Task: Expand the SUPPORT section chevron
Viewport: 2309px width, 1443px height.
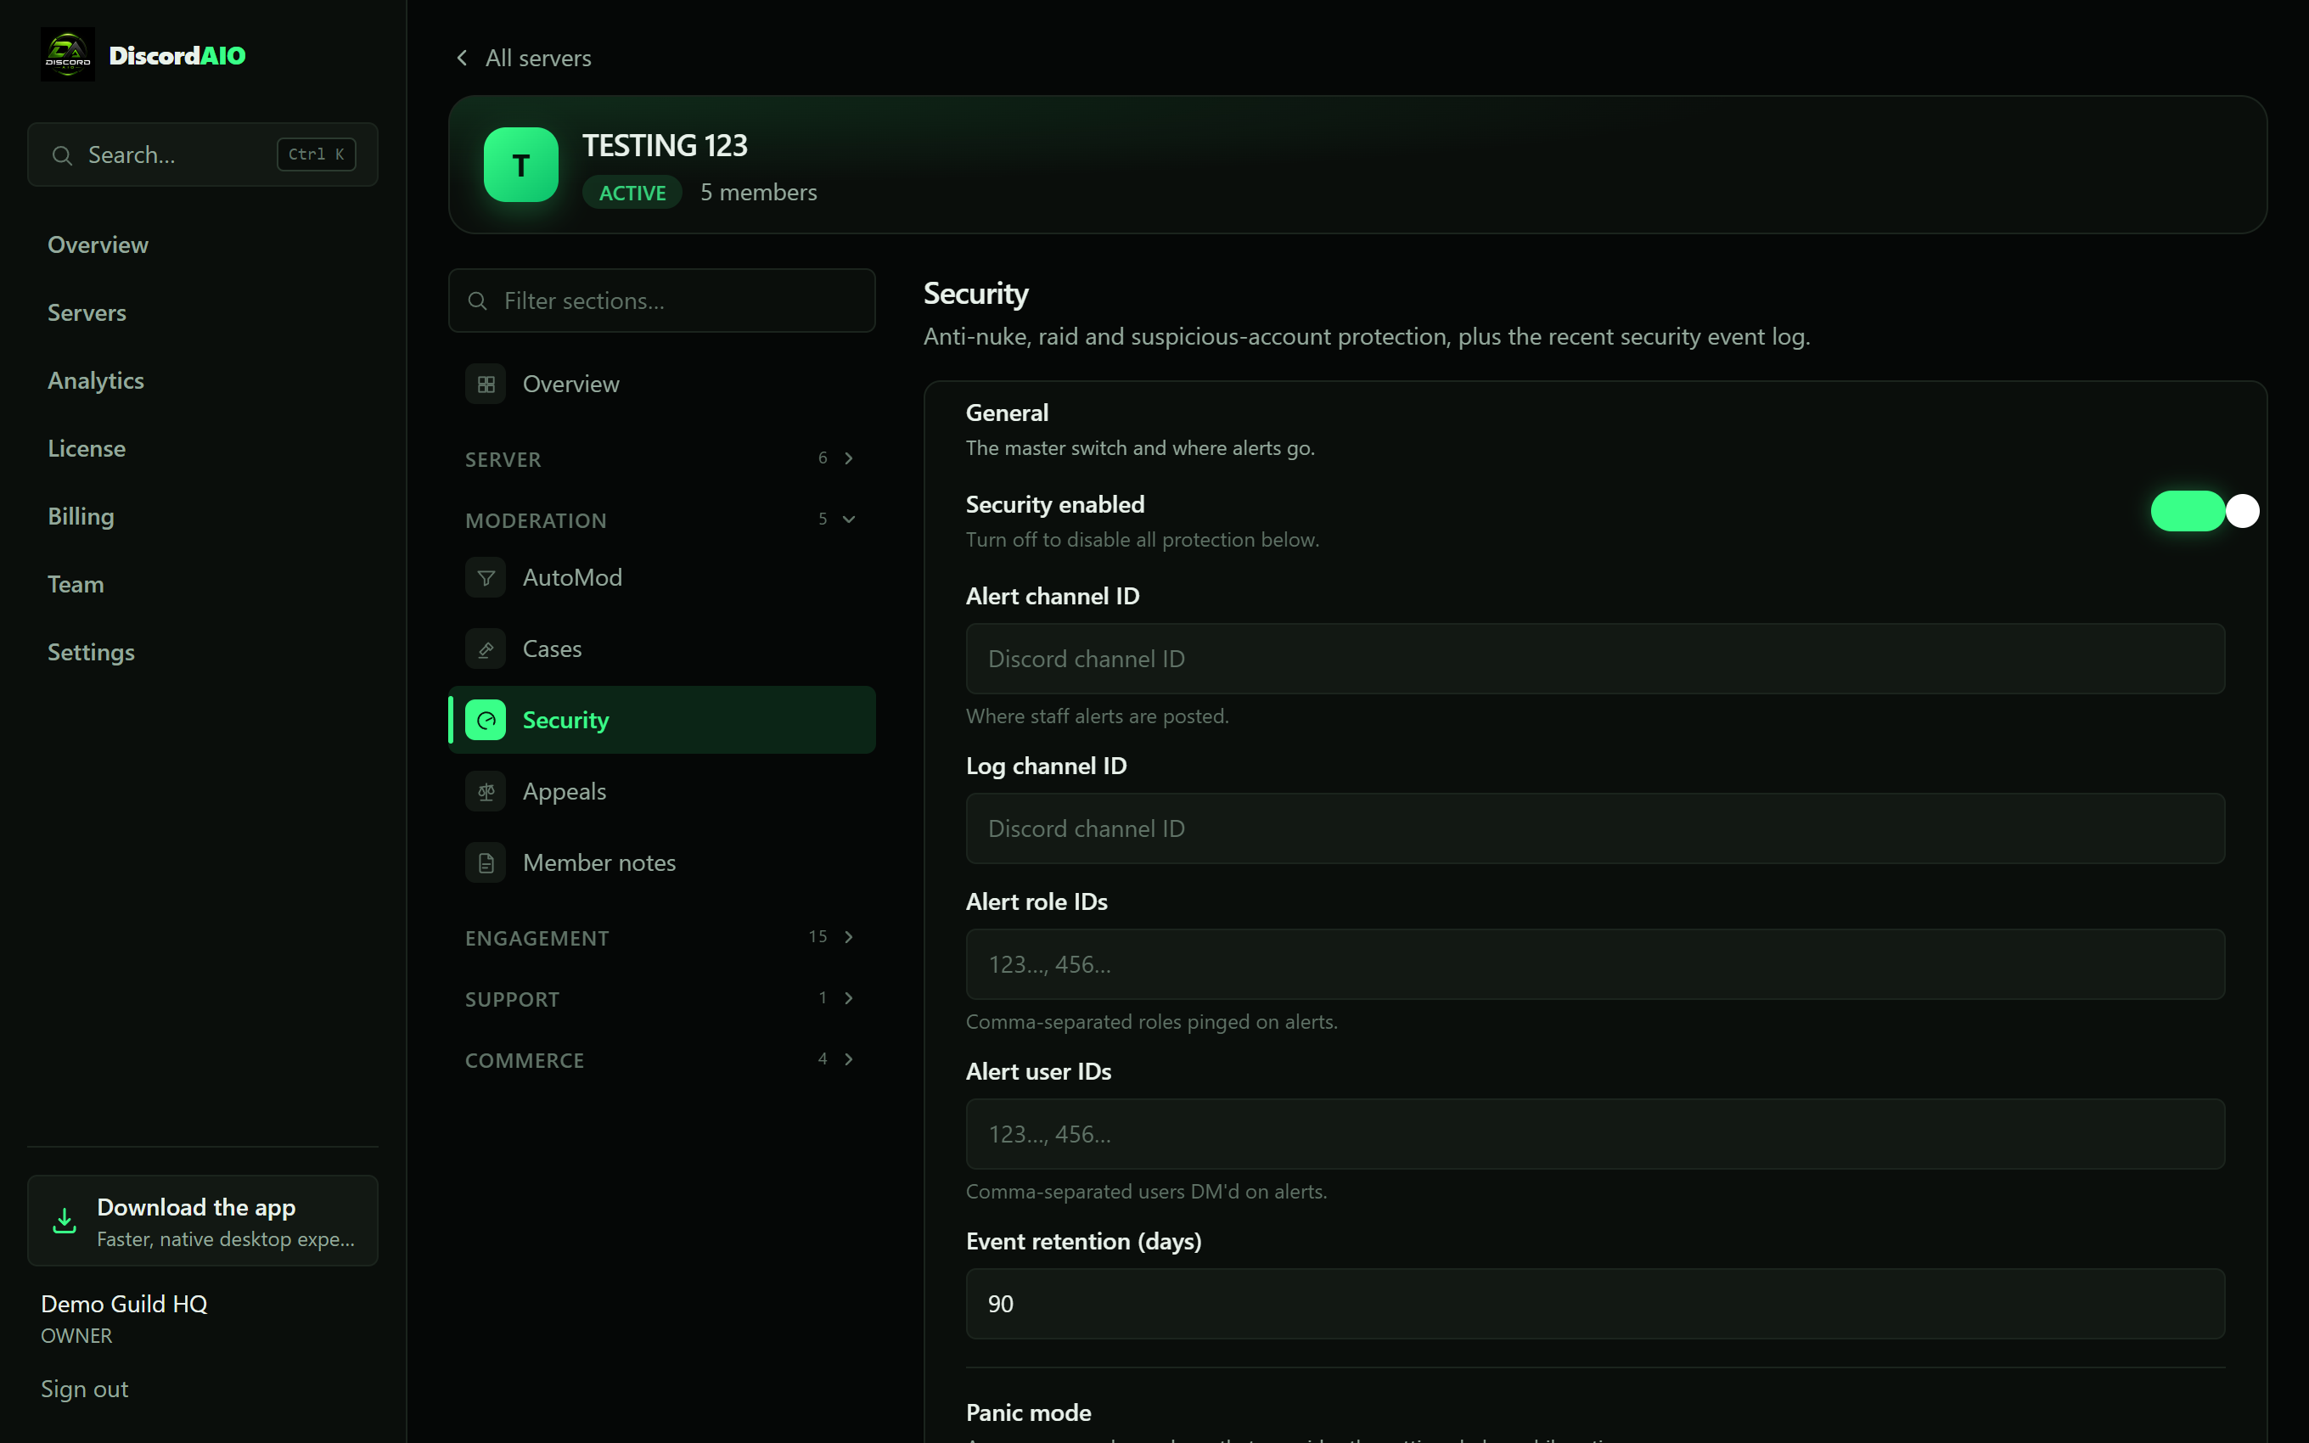Action: pyautogui.click(x=848, y=998)
